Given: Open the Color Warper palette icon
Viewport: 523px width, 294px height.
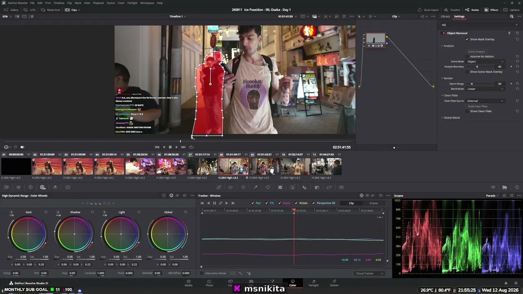Looking at the screenshot, I should 243,187.
